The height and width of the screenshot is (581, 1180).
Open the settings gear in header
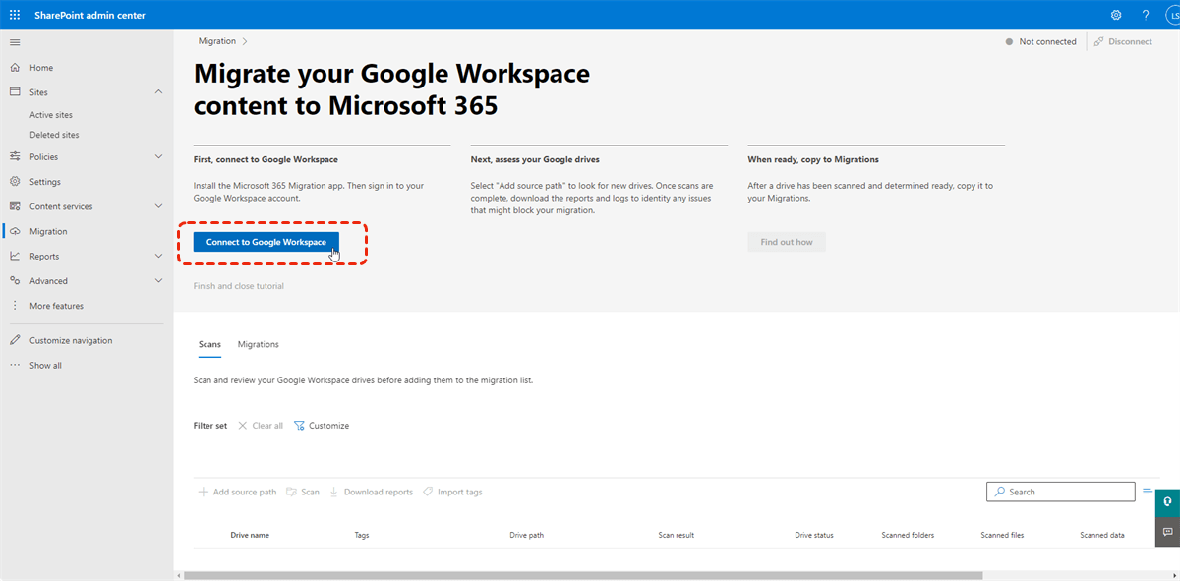point(1116,15)
